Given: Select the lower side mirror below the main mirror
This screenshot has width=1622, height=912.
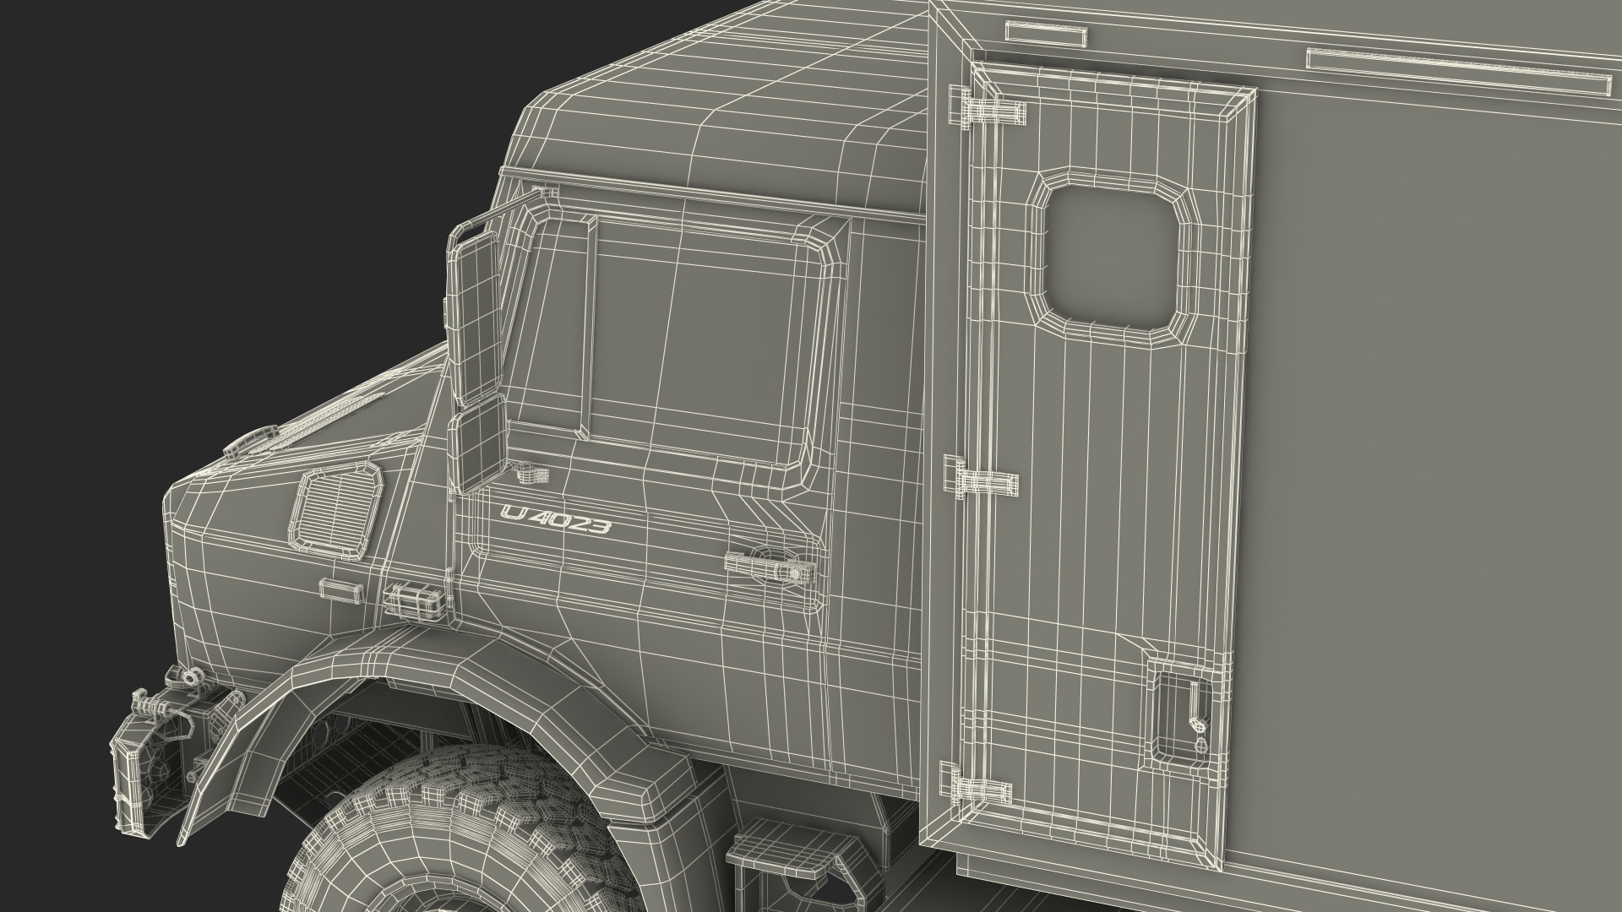Looking at the screenshot, I should pos(479,442).
